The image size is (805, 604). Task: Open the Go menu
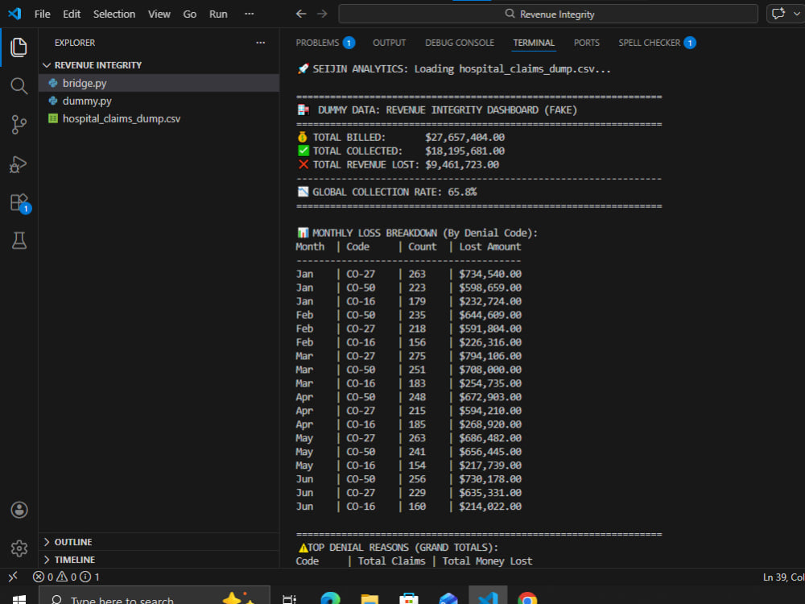tap(189, 14)
